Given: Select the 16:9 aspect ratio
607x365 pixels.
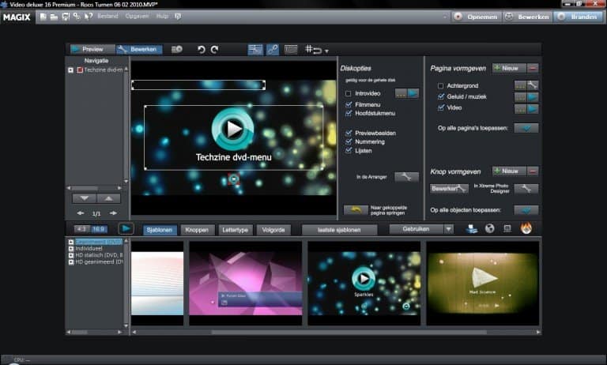Looking at the screenshot, I should 99,229.
